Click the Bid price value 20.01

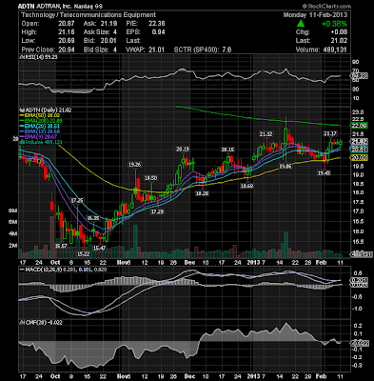point(109,41)
